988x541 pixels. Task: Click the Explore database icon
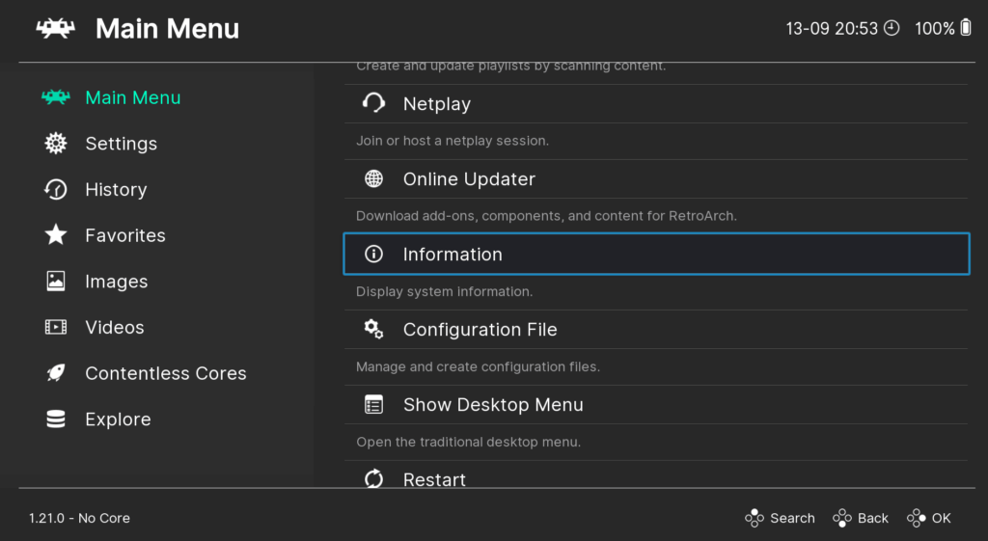(56, 419)
